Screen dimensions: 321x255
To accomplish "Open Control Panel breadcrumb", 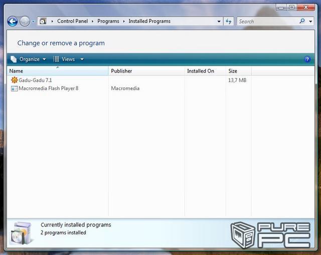I will pyautogui.click(x=72, y=21).
